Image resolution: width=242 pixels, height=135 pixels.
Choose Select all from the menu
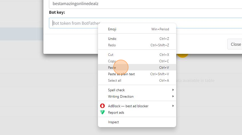[x=137, y=80]
